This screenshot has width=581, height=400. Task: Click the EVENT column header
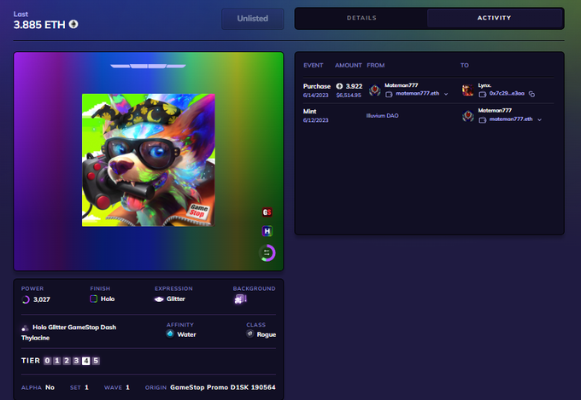point(313,65)
